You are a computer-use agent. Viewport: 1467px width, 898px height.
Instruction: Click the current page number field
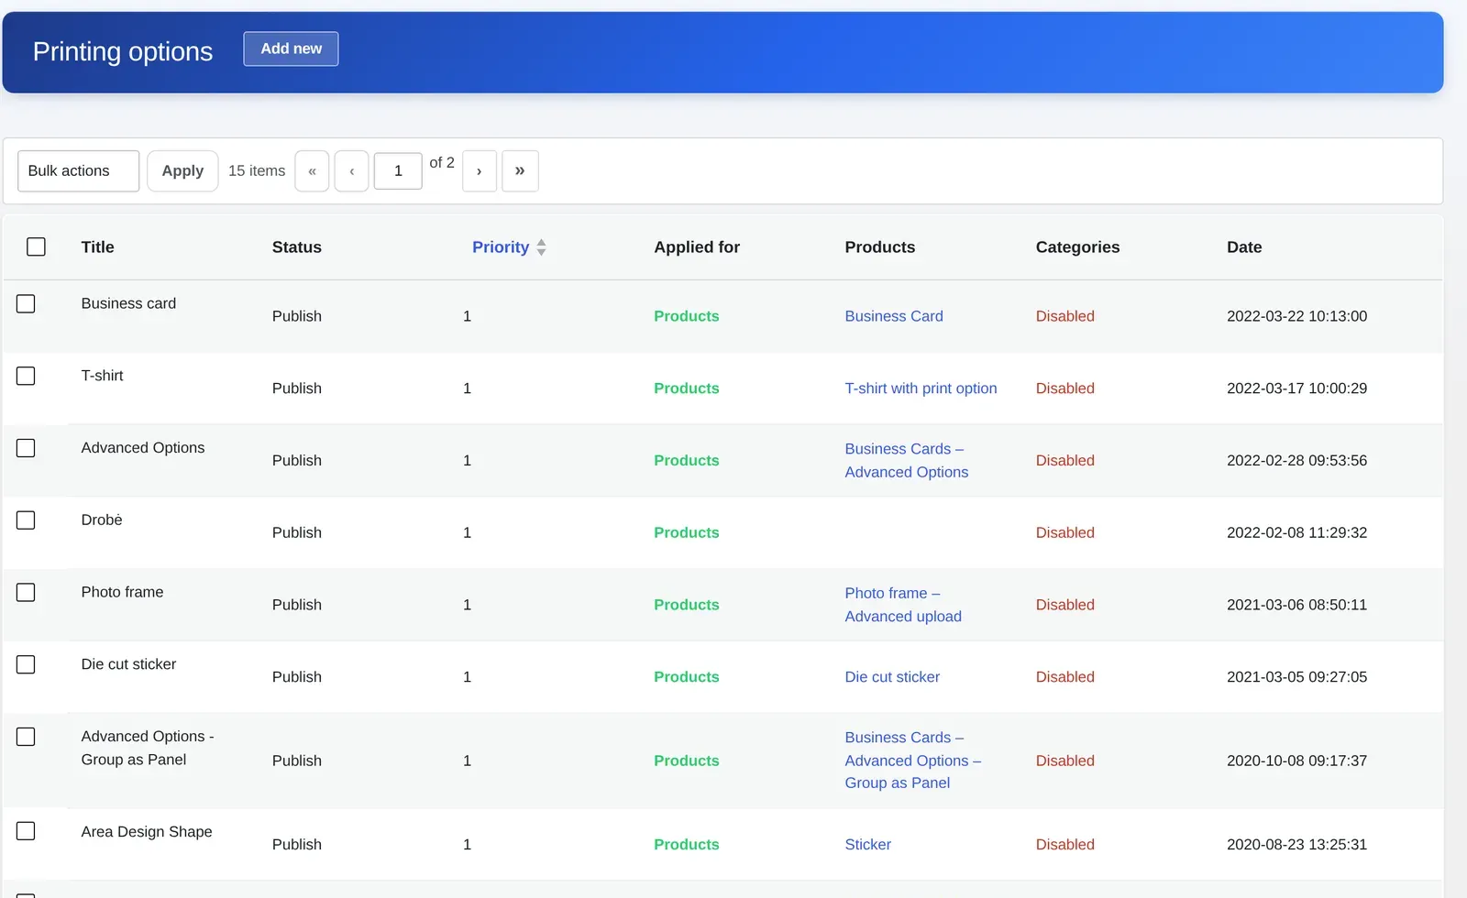click(398, 171)
